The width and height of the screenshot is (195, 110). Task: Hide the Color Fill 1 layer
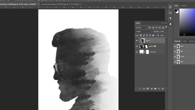click(x=137, y=52)
